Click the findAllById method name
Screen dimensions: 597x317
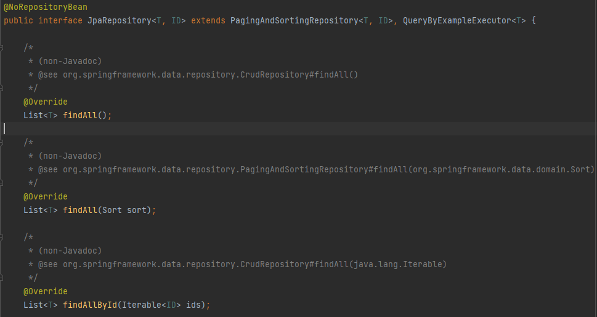[90, 305]
